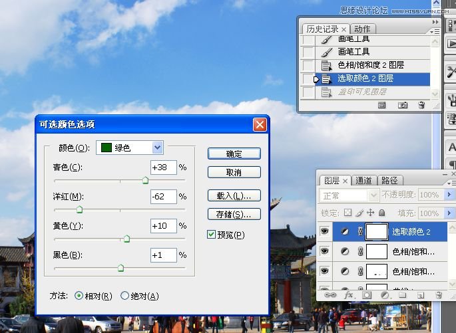Delete current state with History panel trash icon
The height and width of the screenshot is (333, 456).
(421, 105)
